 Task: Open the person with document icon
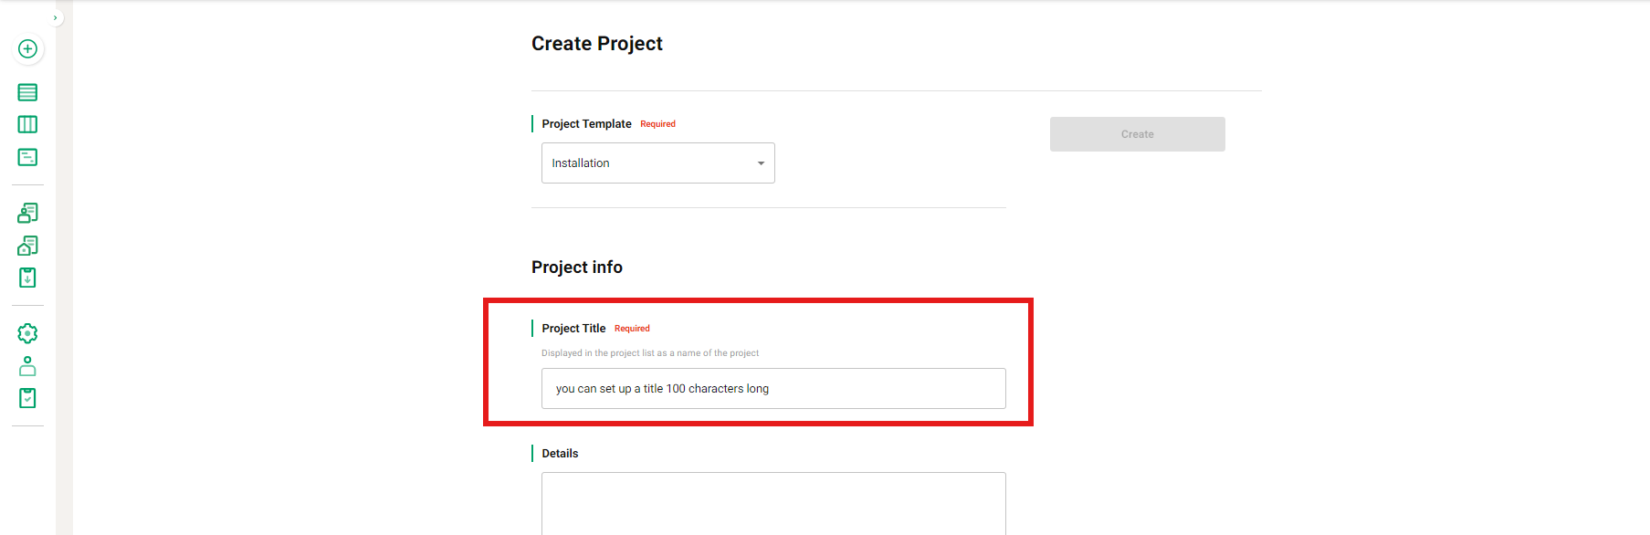27,213
